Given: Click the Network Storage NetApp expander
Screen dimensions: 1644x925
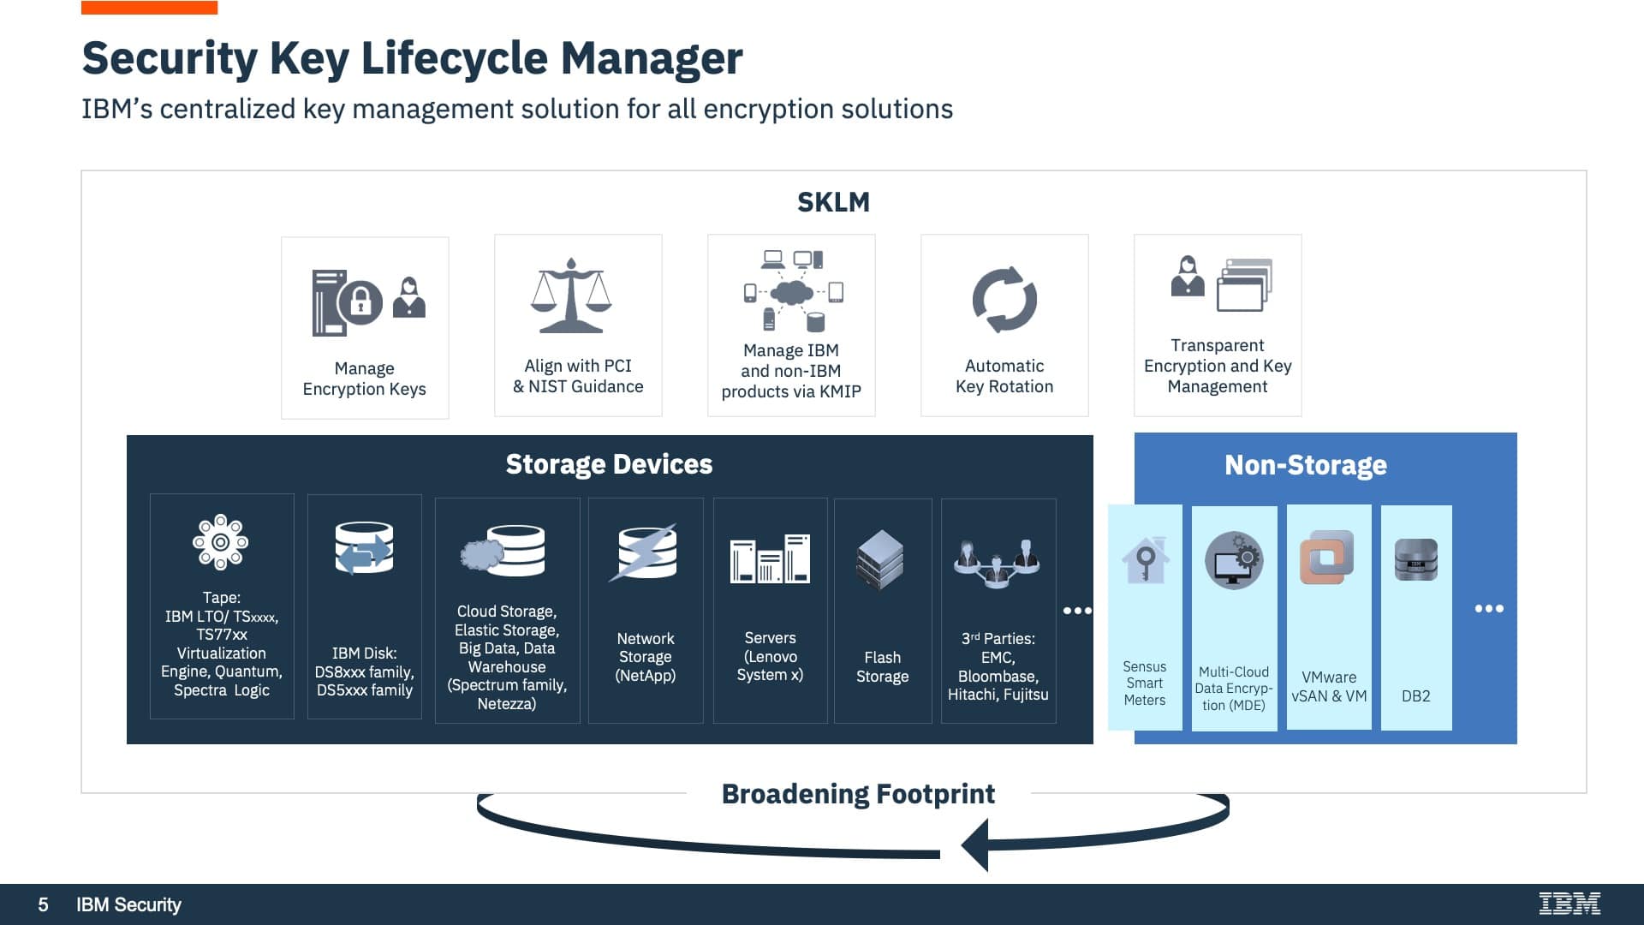Looking at the screenshot, I should click(x=647, y=610).
